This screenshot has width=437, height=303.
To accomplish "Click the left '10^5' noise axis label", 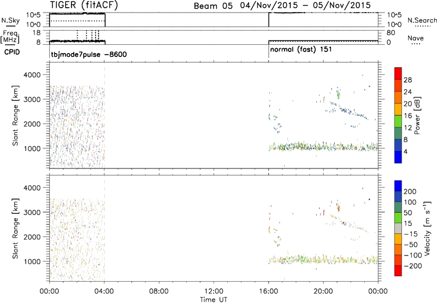I will click(x=34, y=15).
